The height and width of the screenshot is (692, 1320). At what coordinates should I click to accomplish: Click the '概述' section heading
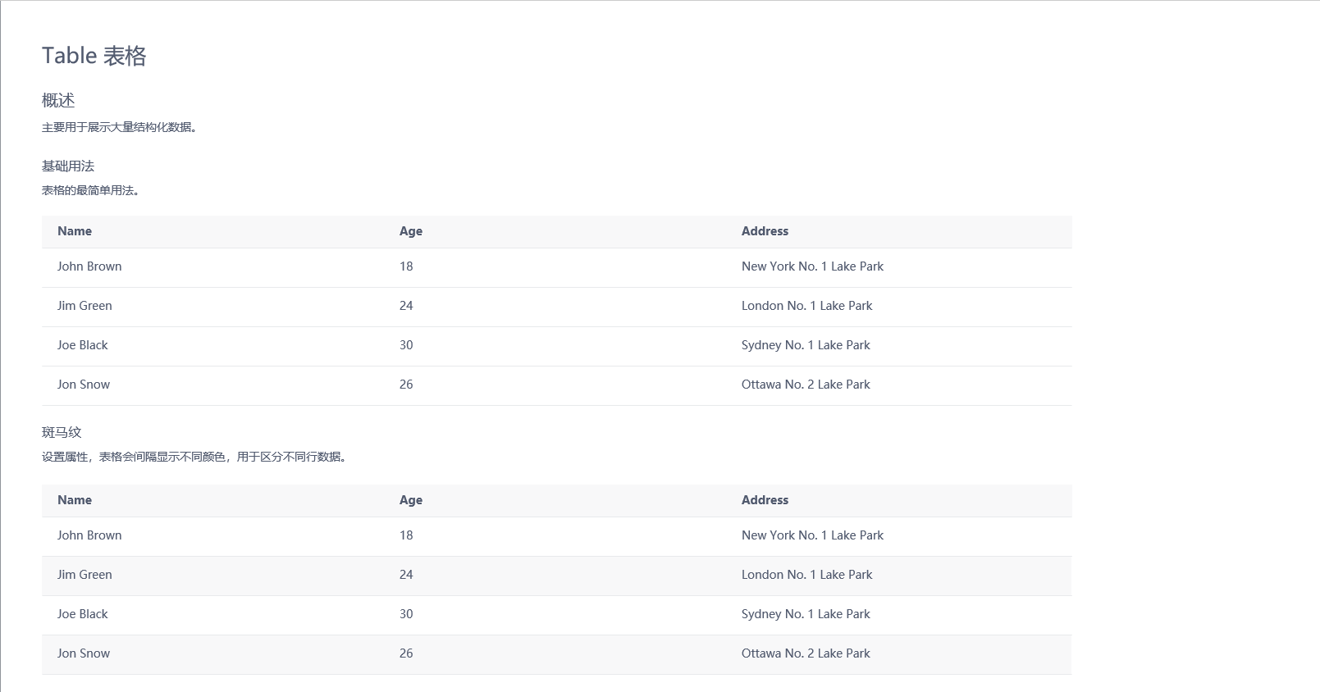click(58, 100)
